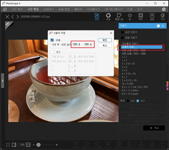
Task: Select the 편집 edit tool icon
Action: click(x=97, y=17)
